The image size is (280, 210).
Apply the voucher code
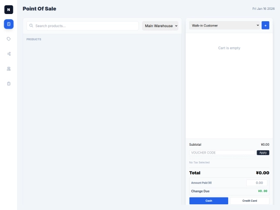[263, 152]
